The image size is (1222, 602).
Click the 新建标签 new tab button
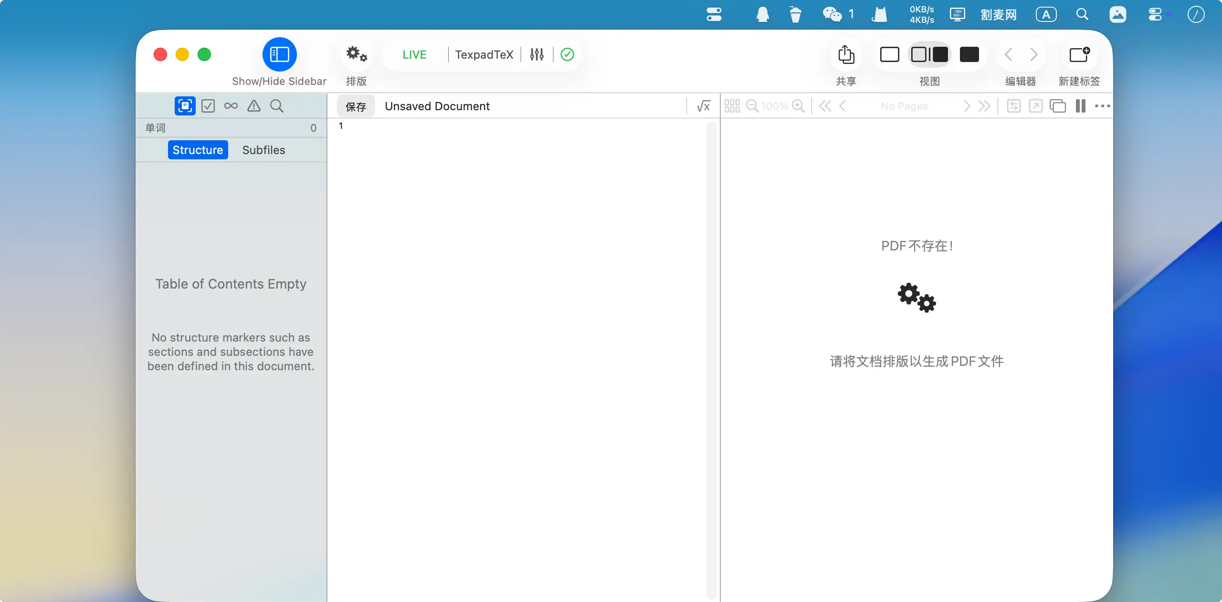point(1079,54)
